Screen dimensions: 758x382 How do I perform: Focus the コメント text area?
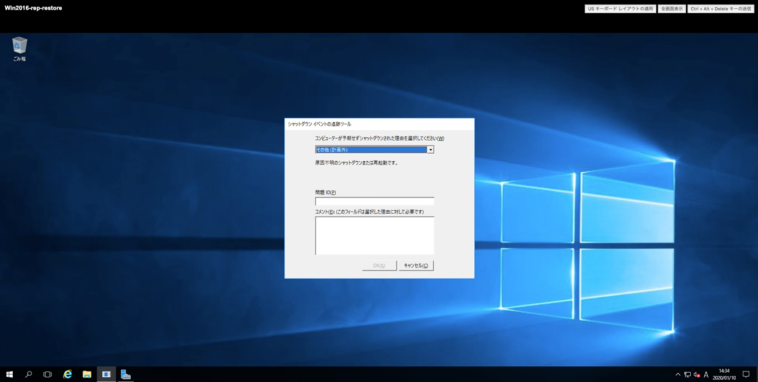coord(374,235)
